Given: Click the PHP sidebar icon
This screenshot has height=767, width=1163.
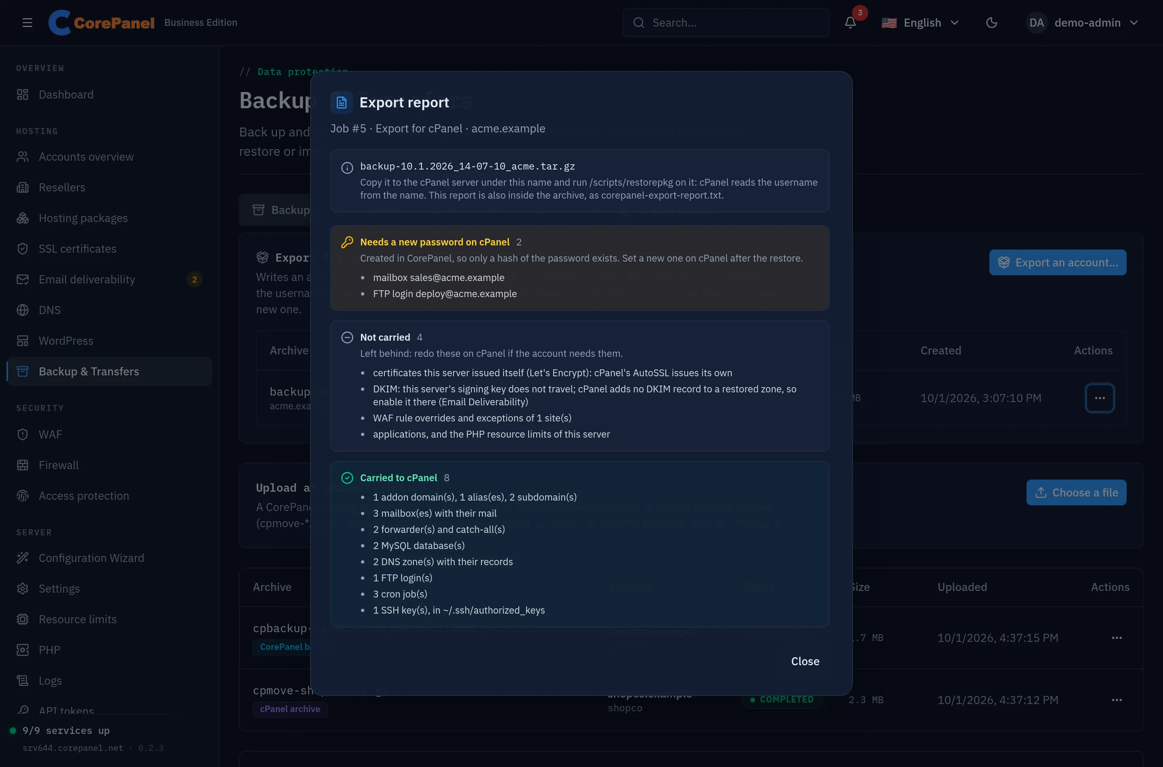Looking at the screenshot, I should (23, 650).
